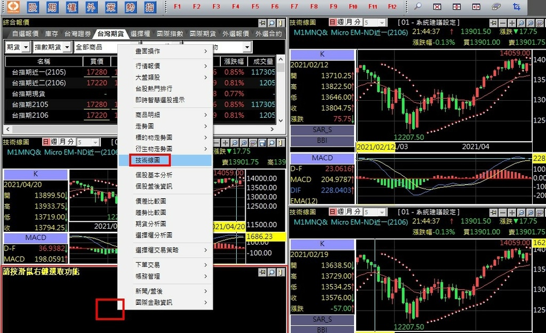The height and width of the screenshot is (333, 546).
Task: Click search icon in 綜合報價 panel header
Action: pyautogui.click(x=271, y=23)
